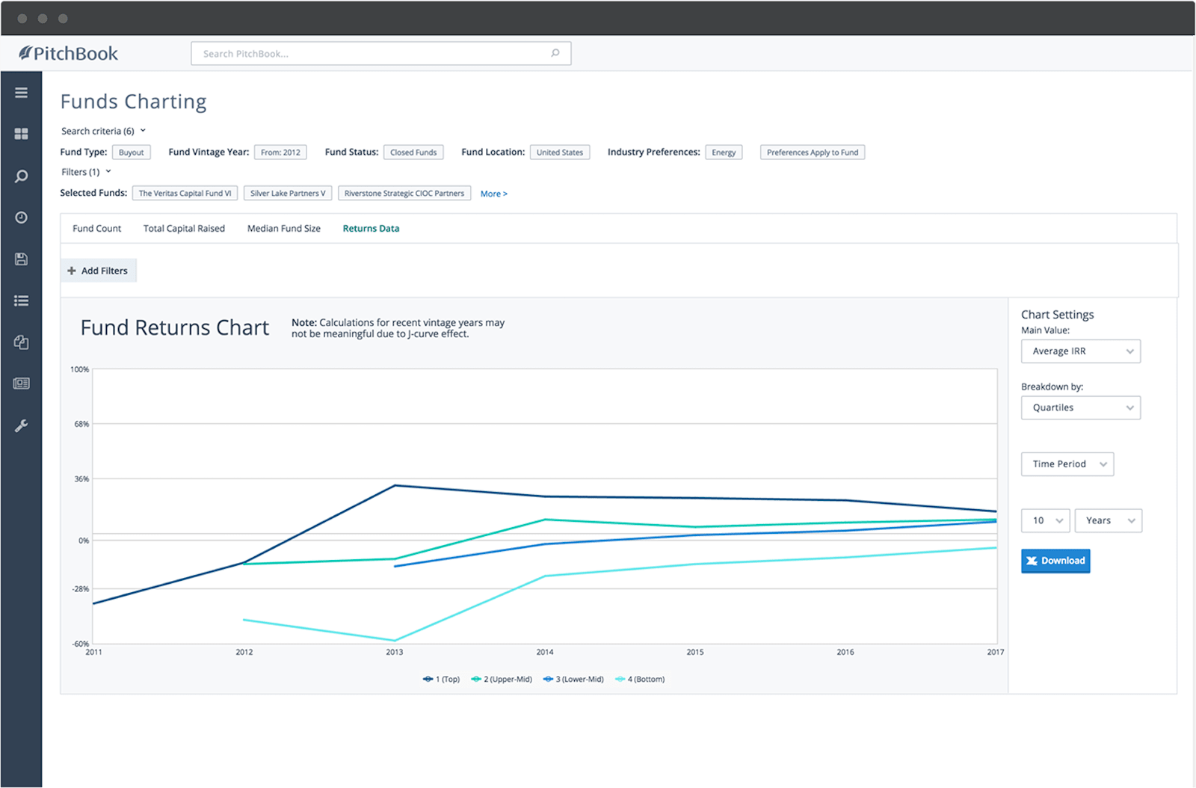Click the dashboard grid icon in sidebar
Screen dimensions: 1196x788
[21, 134]
